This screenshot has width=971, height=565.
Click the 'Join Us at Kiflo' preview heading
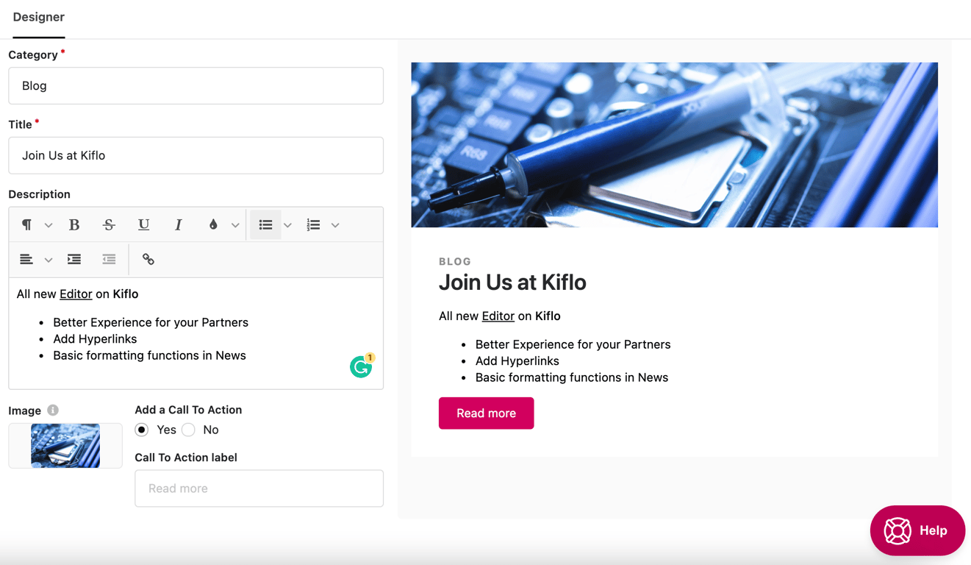point(512,282)
